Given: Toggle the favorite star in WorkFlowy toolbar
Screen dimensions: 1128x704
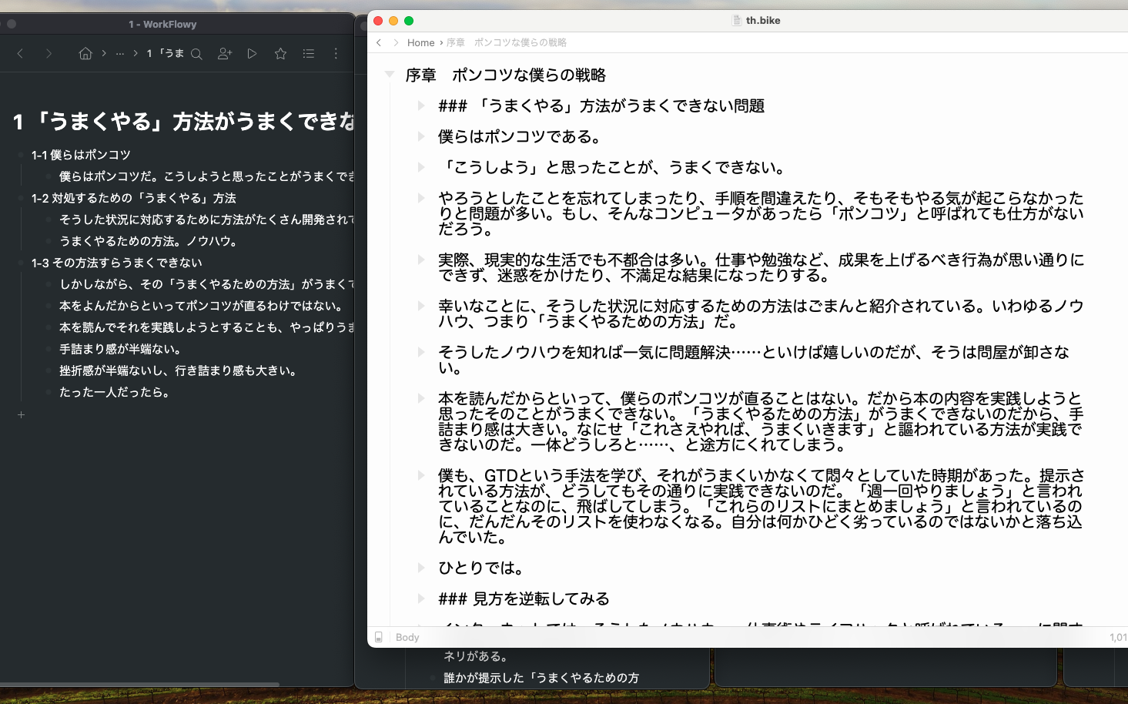Looking at the screenshot, I should 280,54.
